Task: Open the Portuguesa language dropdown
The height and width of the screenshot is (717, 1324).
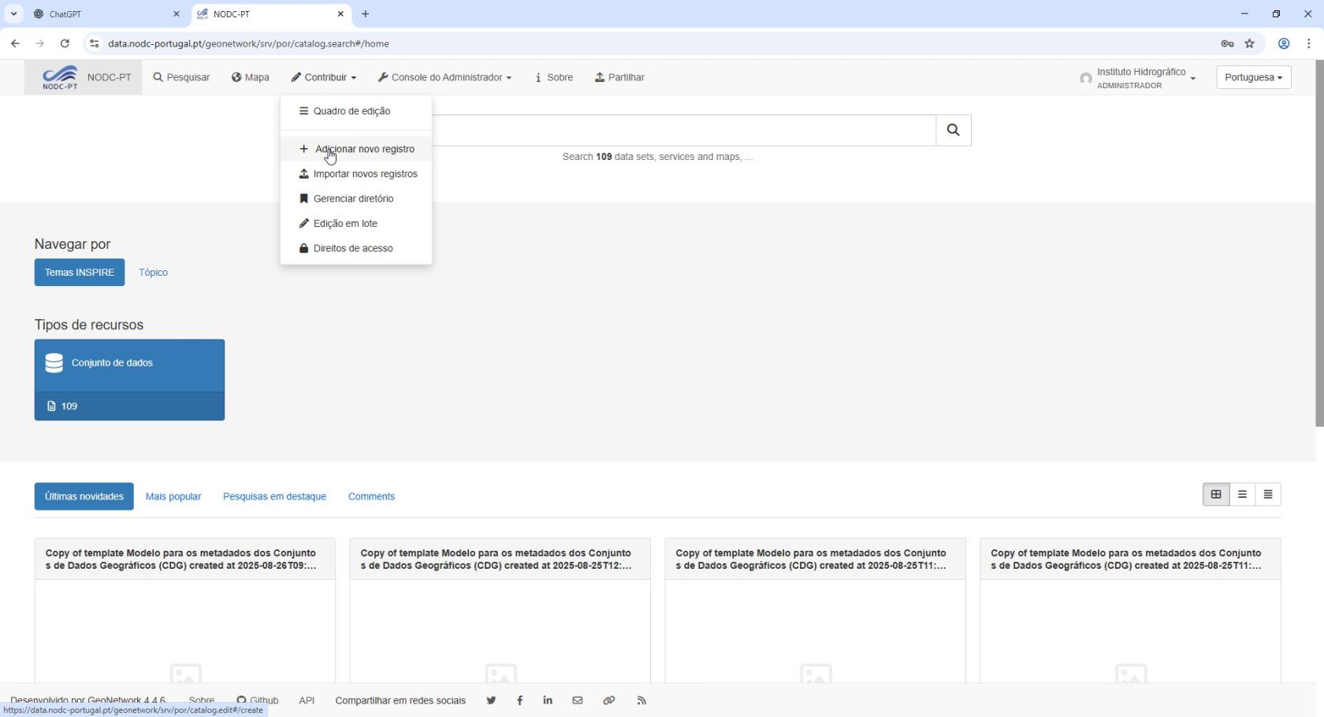Action: click(1253, 77)
